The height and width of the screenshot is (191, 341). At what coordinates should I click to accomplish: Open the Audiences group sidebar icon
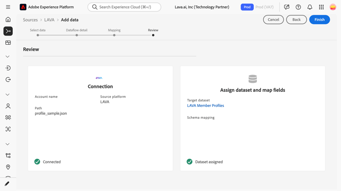(8, 117)
